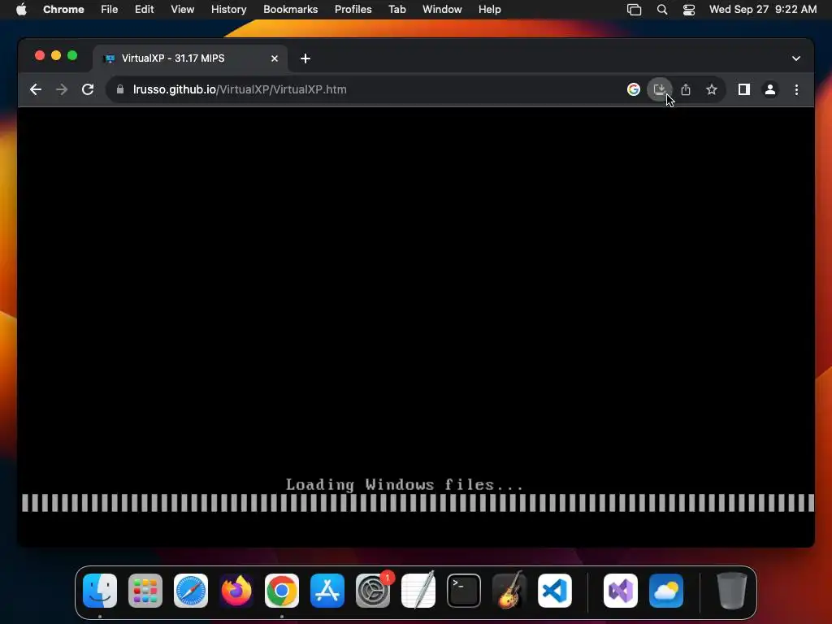Viewport: 832px width, 624px height.
Task: Open TextEdit from the dock
Action: click(x=418, y=590)
